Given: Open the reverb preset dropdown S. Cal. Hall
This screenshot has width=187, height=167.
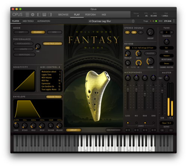Looking at the screenshot, I should pos(143,48).
